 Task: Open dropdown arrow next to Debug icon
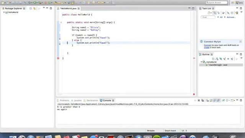(x=32, y=3)
